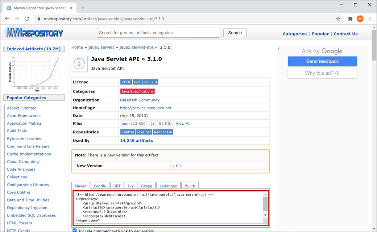Open Build Tools category
Image resolution: width=377 pixels, height=232 pixels.
coord(17,131)
